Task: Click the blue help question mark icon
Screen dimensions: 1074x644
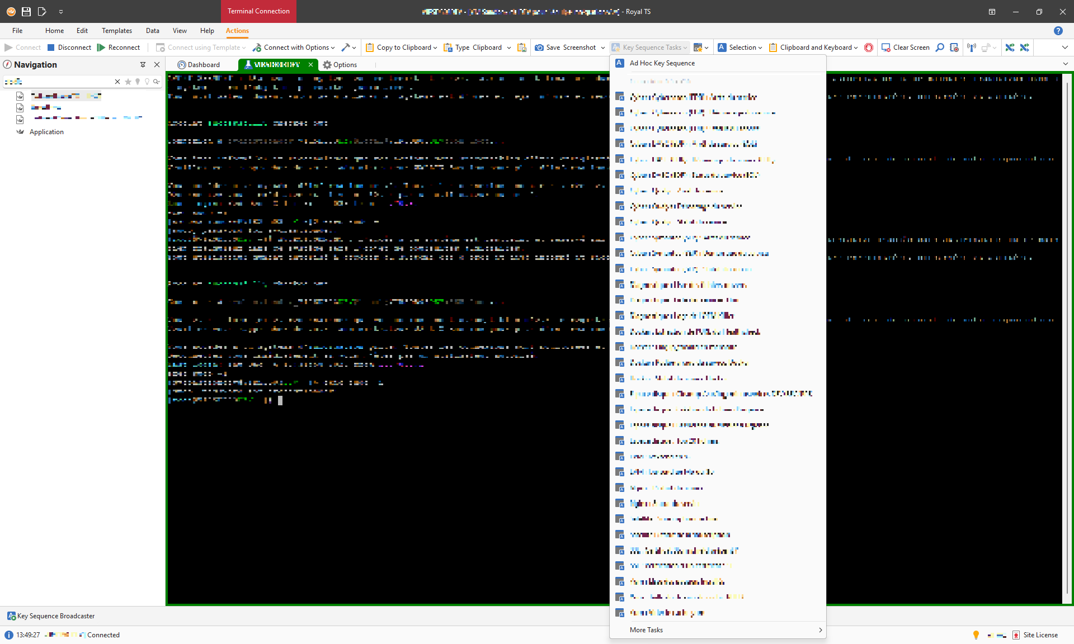Action: (x=1058, y=31)
